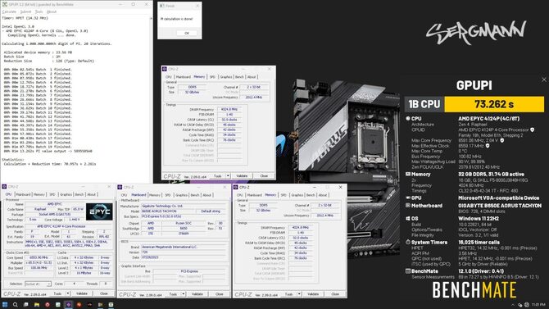Viewport: 549px width, 309px height.
Task: Open CPU tab in CPU-Z Mainboard window
Action: click(124, 195)
